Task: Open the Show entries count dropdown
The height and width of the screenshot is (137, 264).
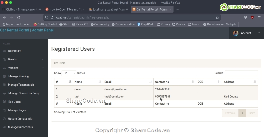Action: point(69,73)
